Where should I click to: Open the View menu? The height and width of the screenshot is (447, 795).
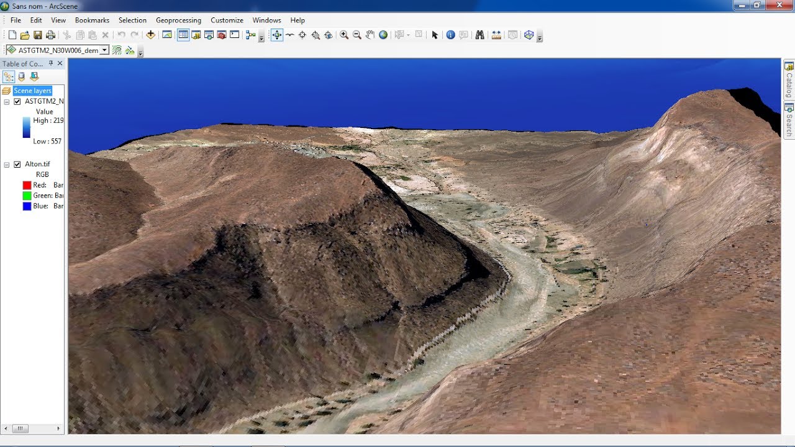point(58,20)
